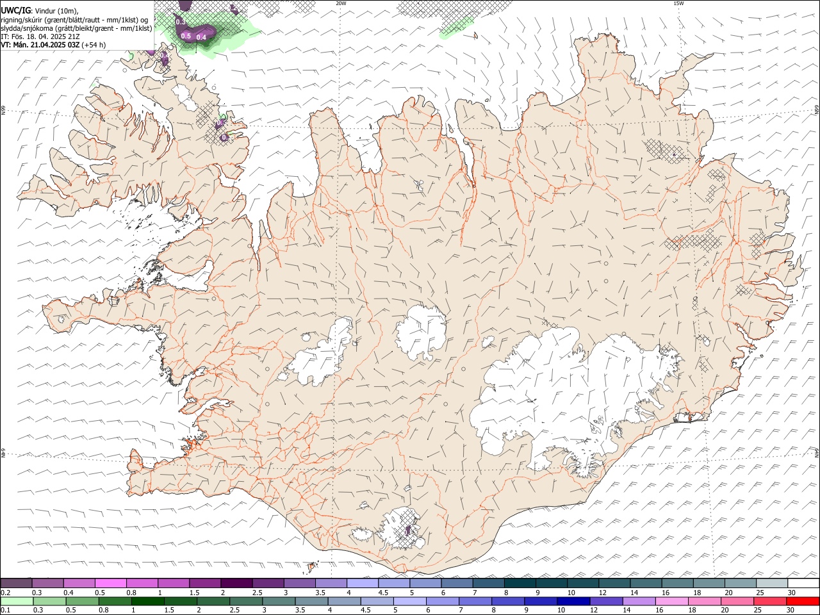Click the pale green 0.1 swatch in lower legend
Screen dimensions: 820x615
click(17, 601)
